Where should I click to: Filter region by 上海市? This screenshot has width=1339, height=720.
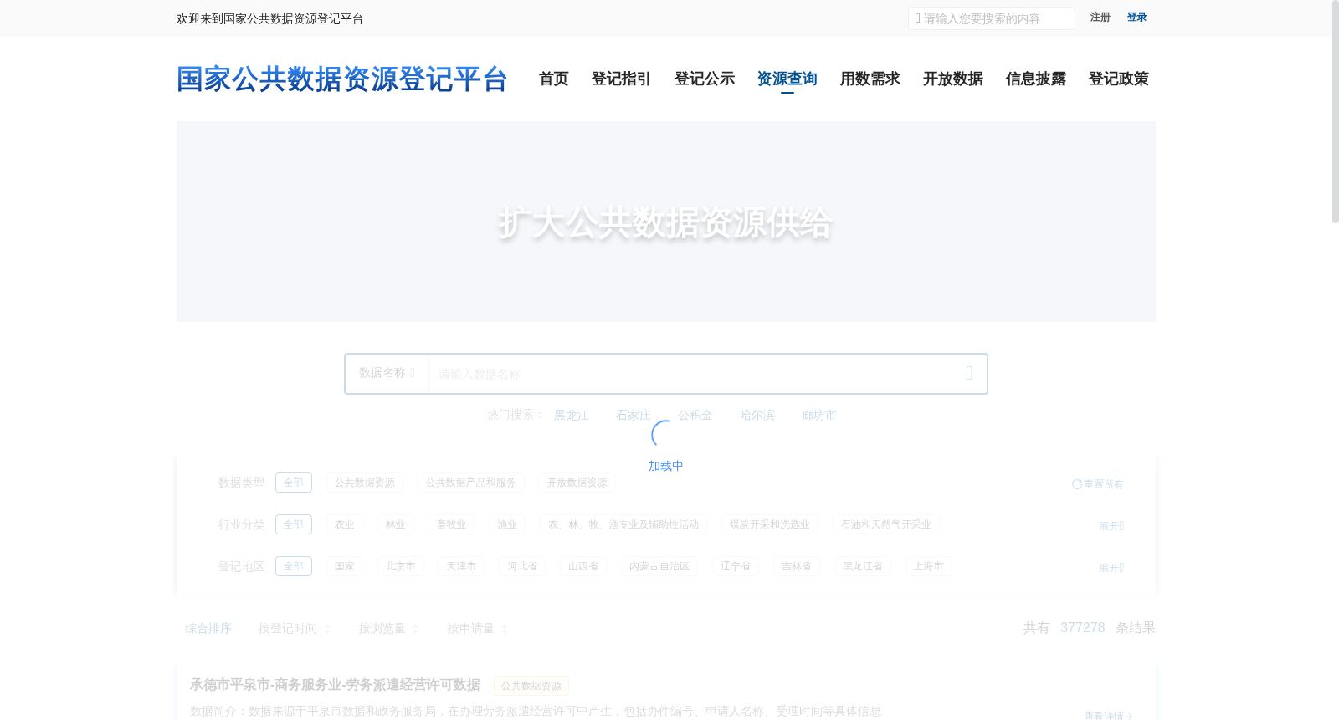[x=928, y=566]
